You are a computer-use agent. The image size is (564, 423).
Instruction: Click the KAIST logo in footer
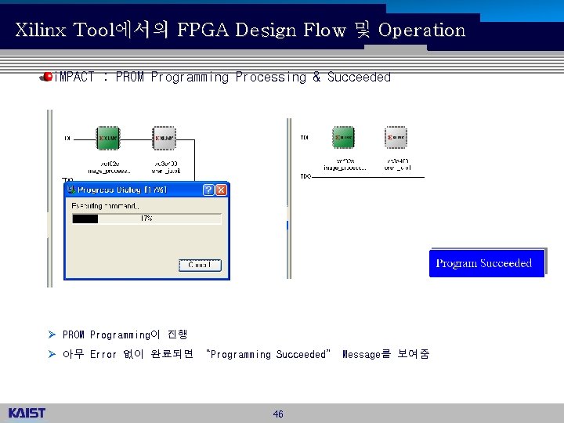click(27, 413)
